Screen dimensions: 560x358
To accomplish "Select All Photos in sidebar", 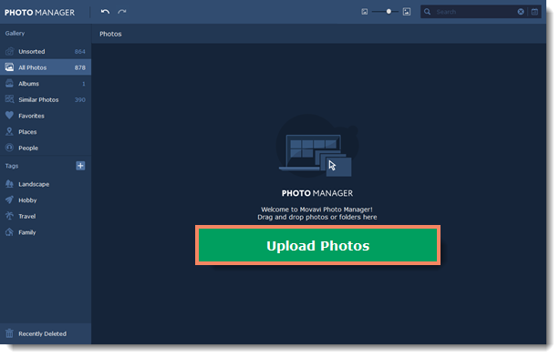I will (x=46, y=67).
